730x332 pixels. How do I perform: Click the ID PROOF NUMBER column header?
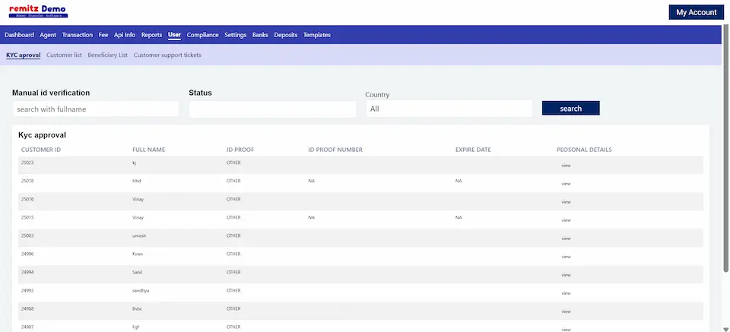click(335, 150)
